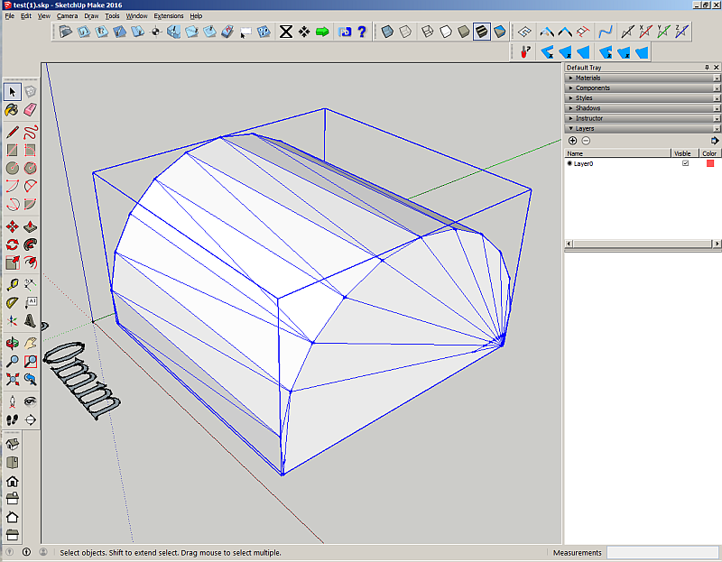Screen dimensions: 722x562
Task: Collapse the Layers panel
Action: click(585, 128)
